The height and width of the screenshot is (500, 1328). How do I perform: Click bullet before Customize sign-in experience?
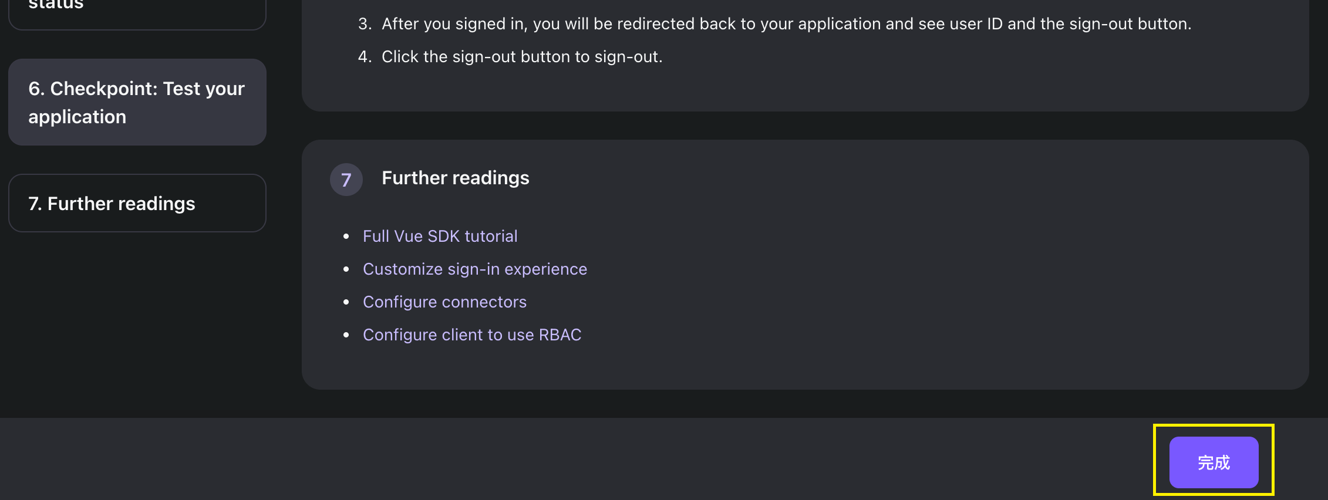tap(346, 269)
